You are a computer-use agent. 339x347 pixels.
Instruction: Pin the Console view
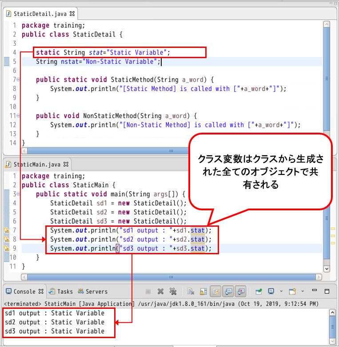259,292
